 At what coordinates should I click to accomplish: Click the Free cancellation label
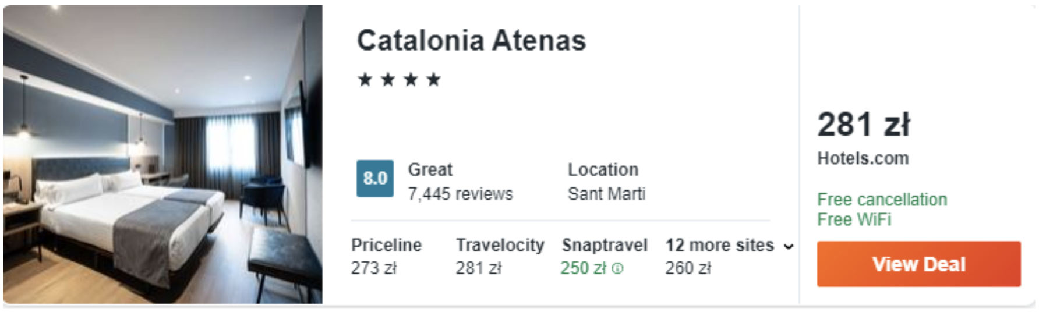point(882,200)
